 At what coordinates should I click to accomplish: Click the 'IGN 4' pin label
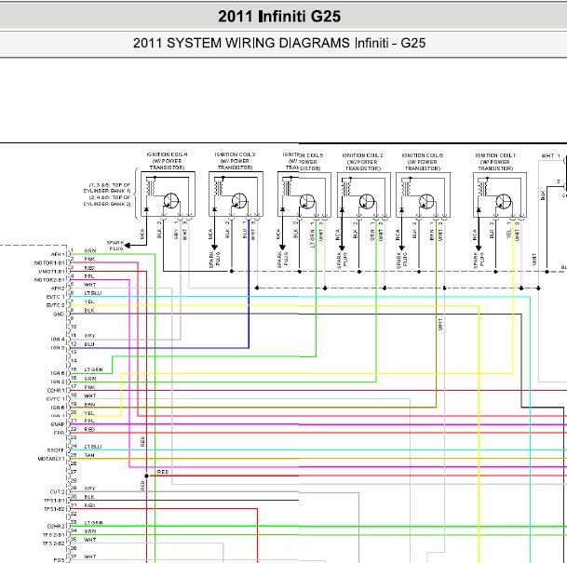tap(58, 340)
